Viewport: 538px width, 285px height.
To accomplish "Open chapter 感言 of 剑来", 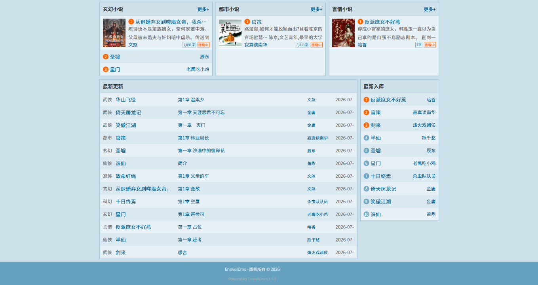I will 183,252.
